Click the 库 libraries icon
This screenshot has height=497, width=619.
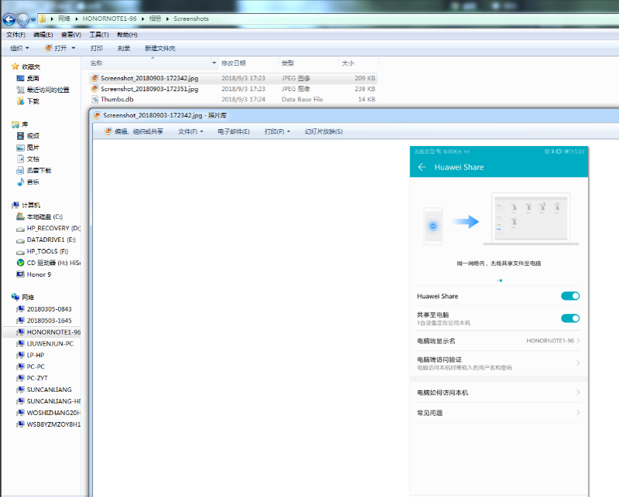(15, 124)
